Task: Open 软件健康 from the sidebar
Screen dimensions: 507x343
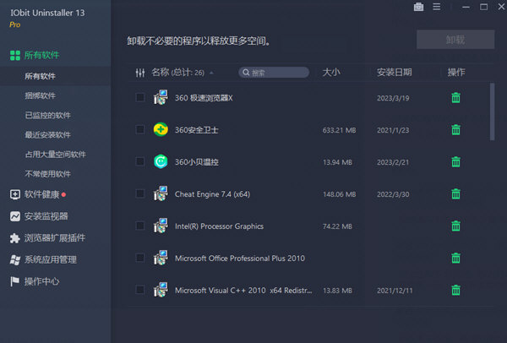Action: (x=42, y=194)
